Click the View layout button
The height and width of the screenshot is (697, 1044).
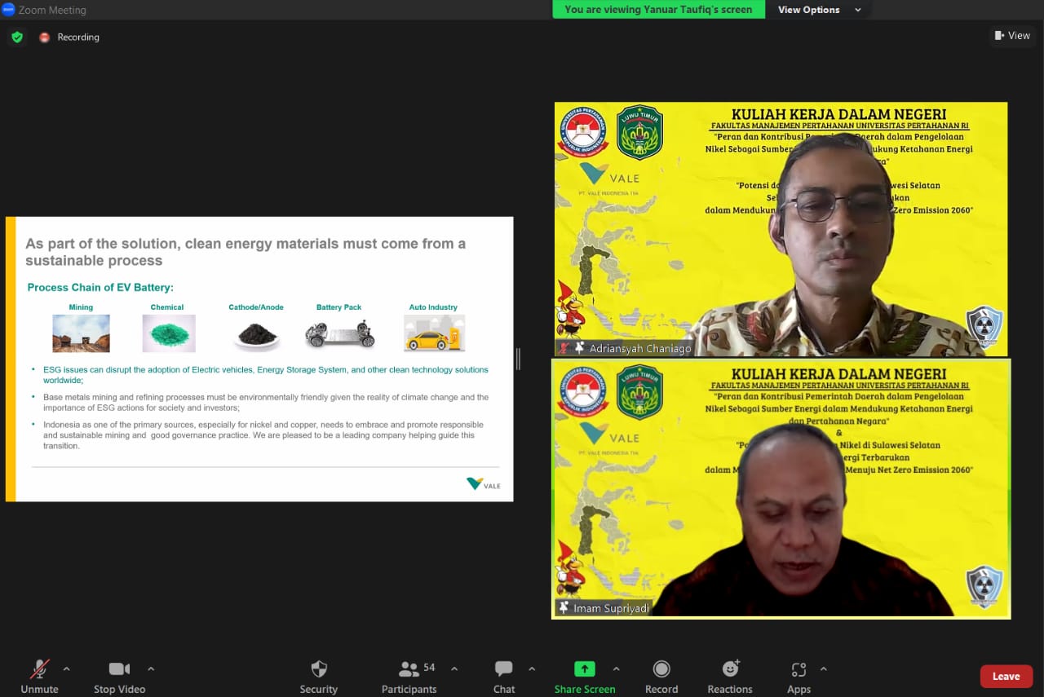[1012, 35]
